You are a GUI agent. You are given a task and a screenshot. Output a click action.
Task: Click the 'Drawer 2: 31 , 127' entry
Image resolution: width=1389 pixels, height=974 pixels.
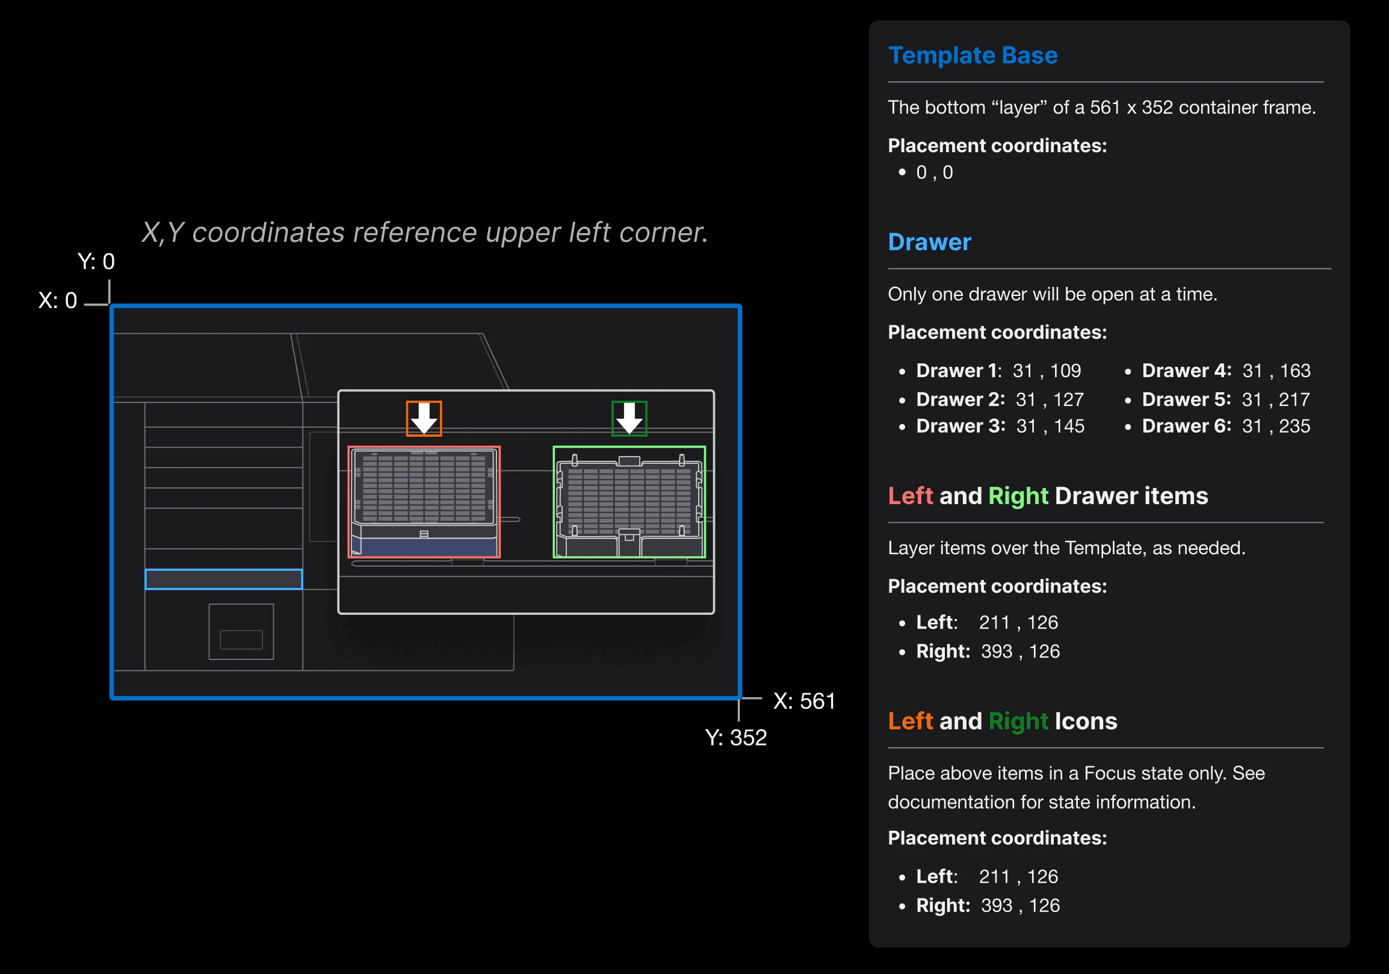pyautogui.click(x=1000, y=399)
